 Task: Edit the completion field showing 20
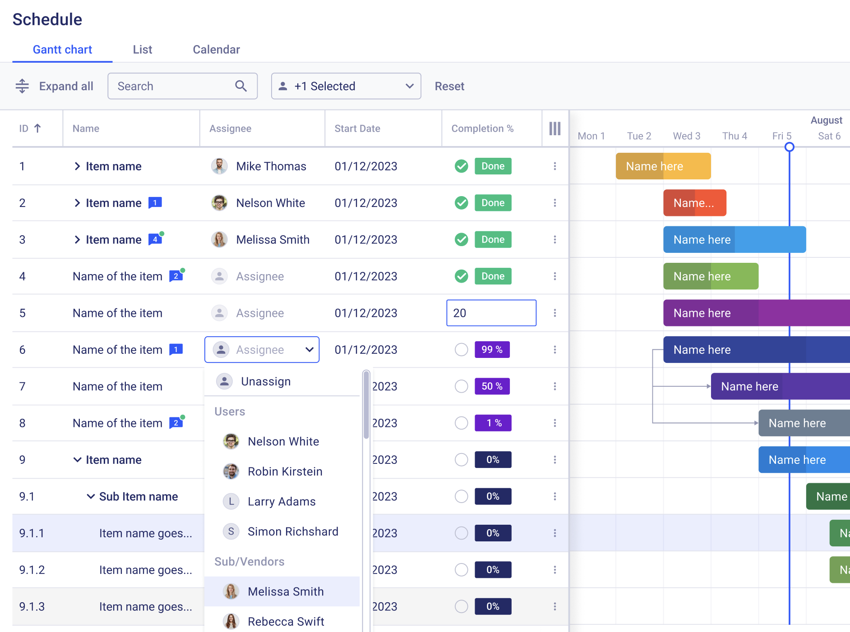click(491, 313)
